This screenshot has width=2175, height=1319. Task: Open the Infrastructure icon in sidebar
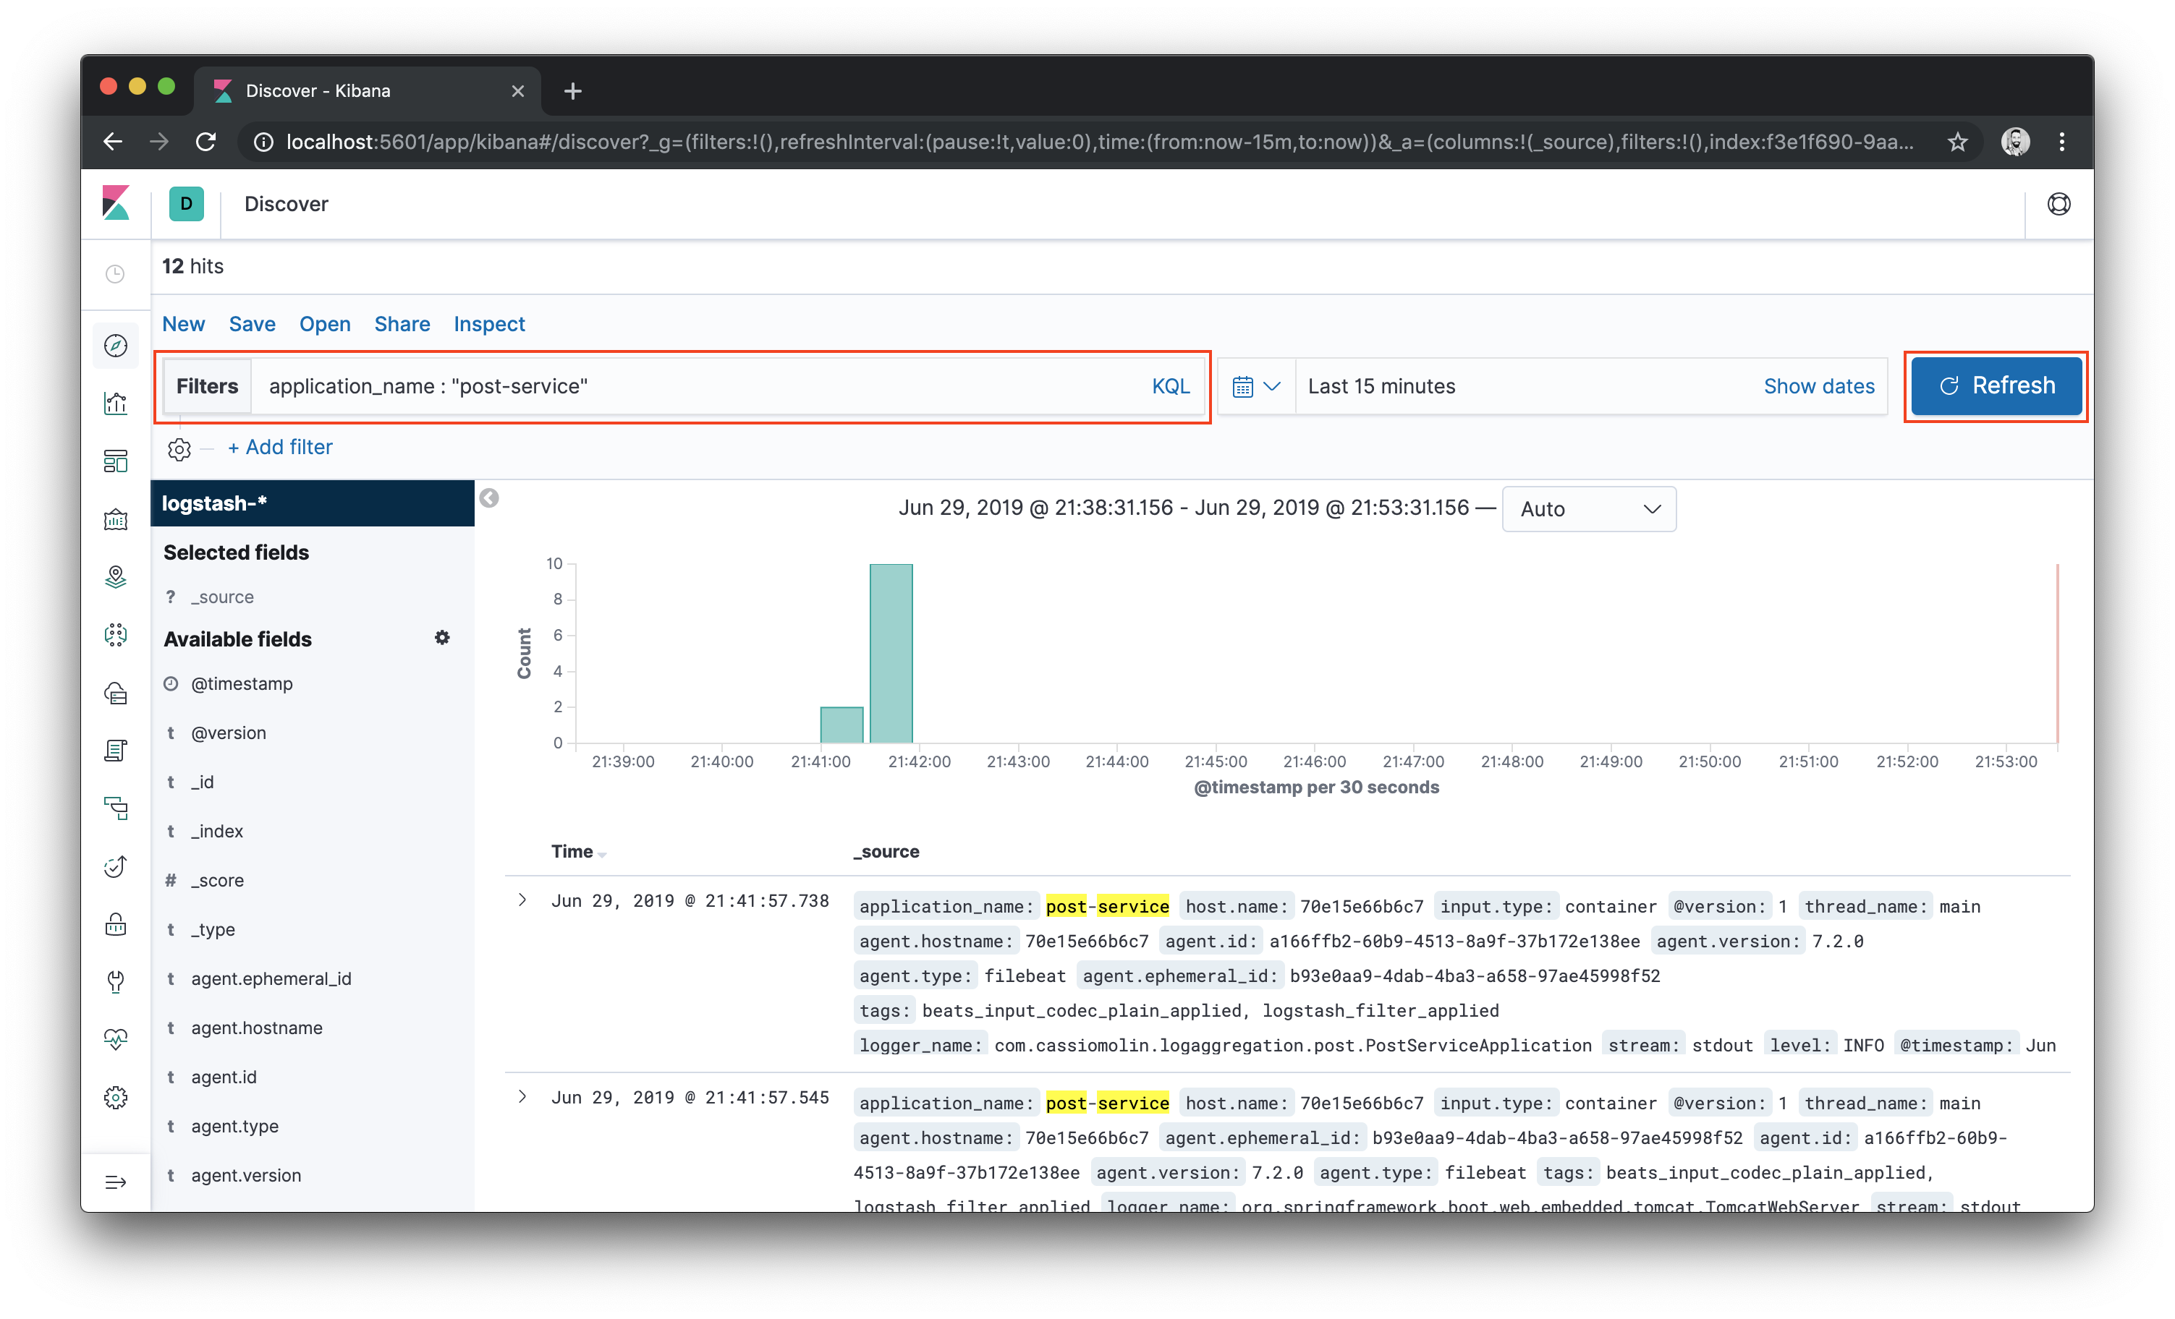pos(116,693)
